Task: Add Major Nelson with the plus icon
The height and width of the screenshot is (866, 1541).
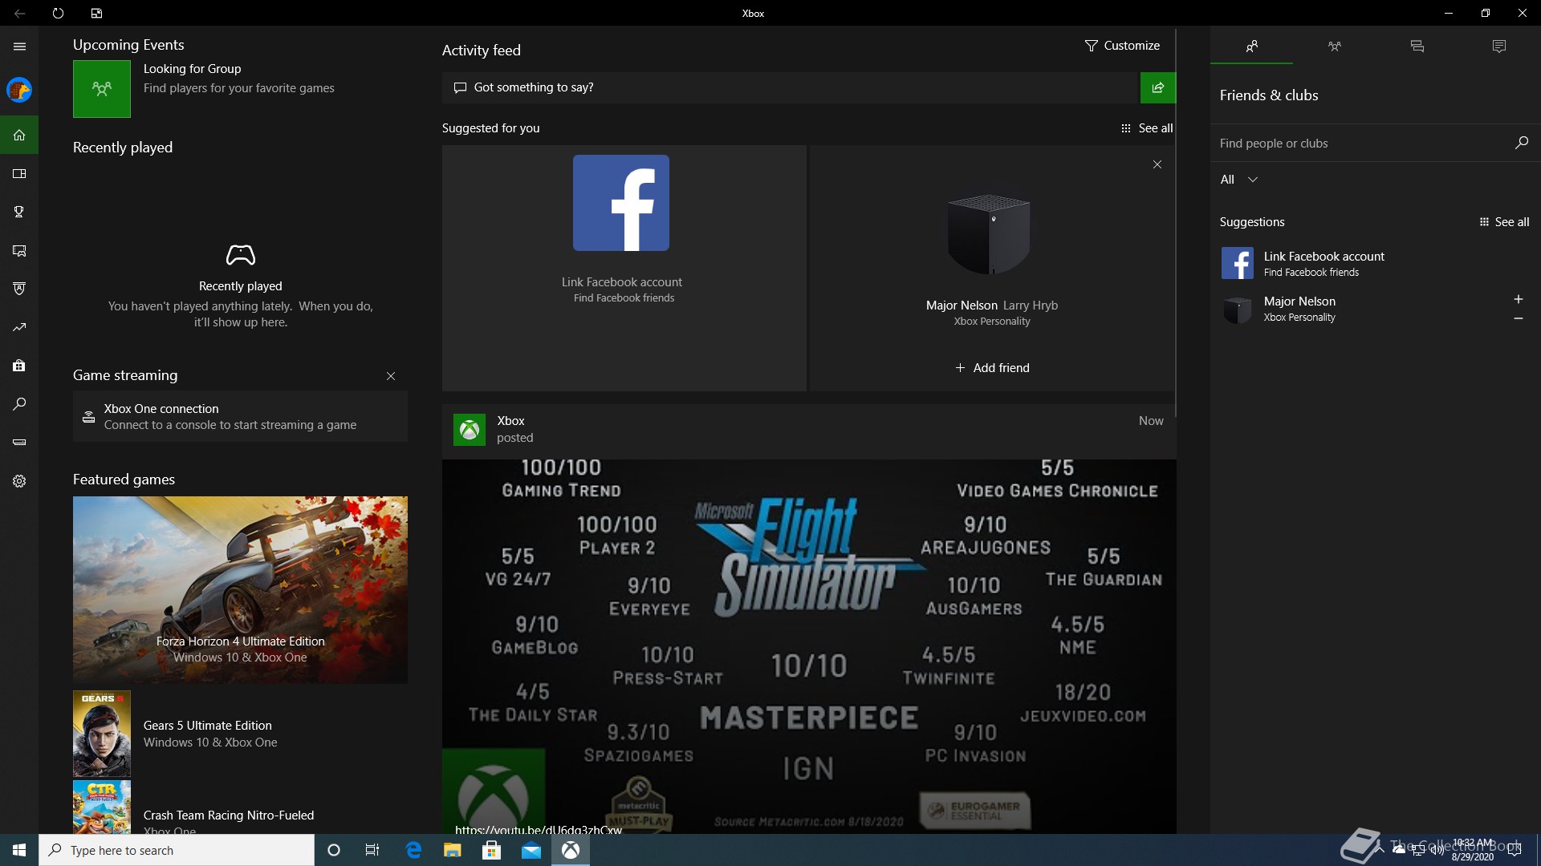Action: pyautogui.click(x=1518, y=299)
